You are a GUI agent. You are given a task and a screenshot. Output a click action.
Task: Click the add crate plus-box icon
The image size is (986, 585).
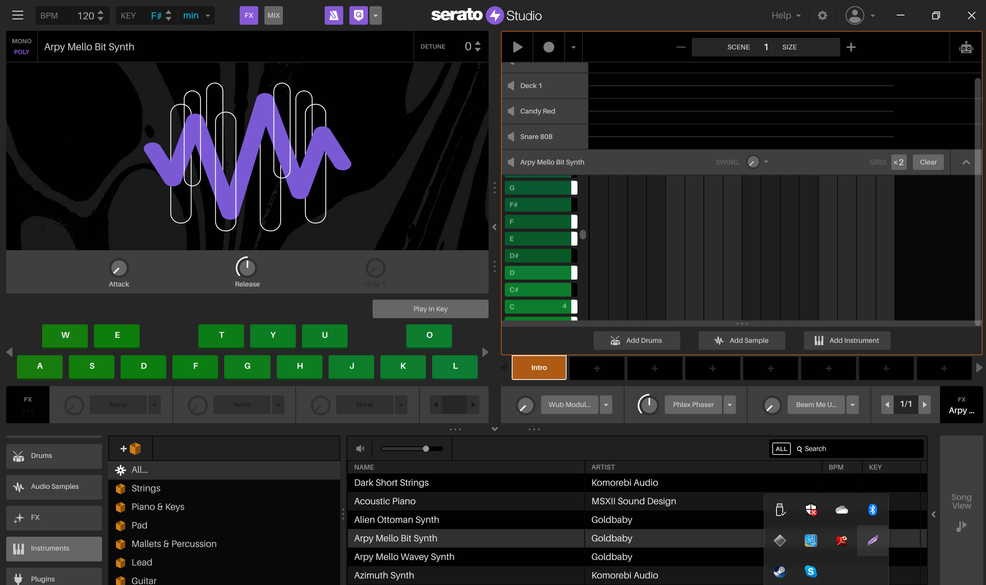pos(131,449)
